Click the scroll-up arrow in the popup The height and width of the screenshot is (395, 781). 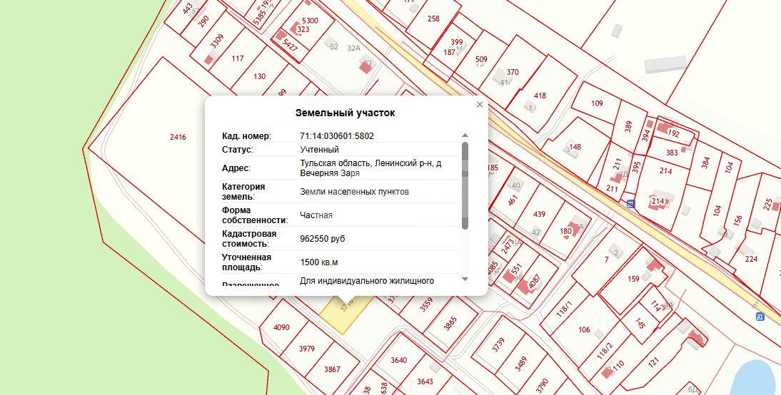click(x=465, y=135)
